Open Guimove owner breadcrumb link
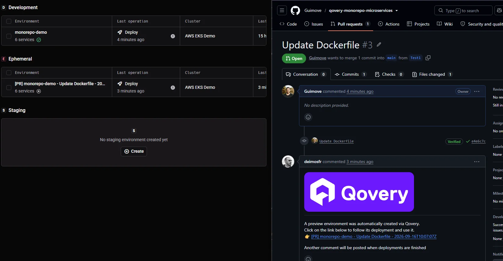The height and width of the screenshot is (261, 503). 313,10
